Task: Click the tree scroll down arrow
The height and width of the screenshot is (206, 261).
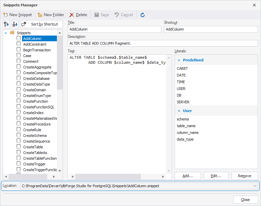Action: coord(60,171)
